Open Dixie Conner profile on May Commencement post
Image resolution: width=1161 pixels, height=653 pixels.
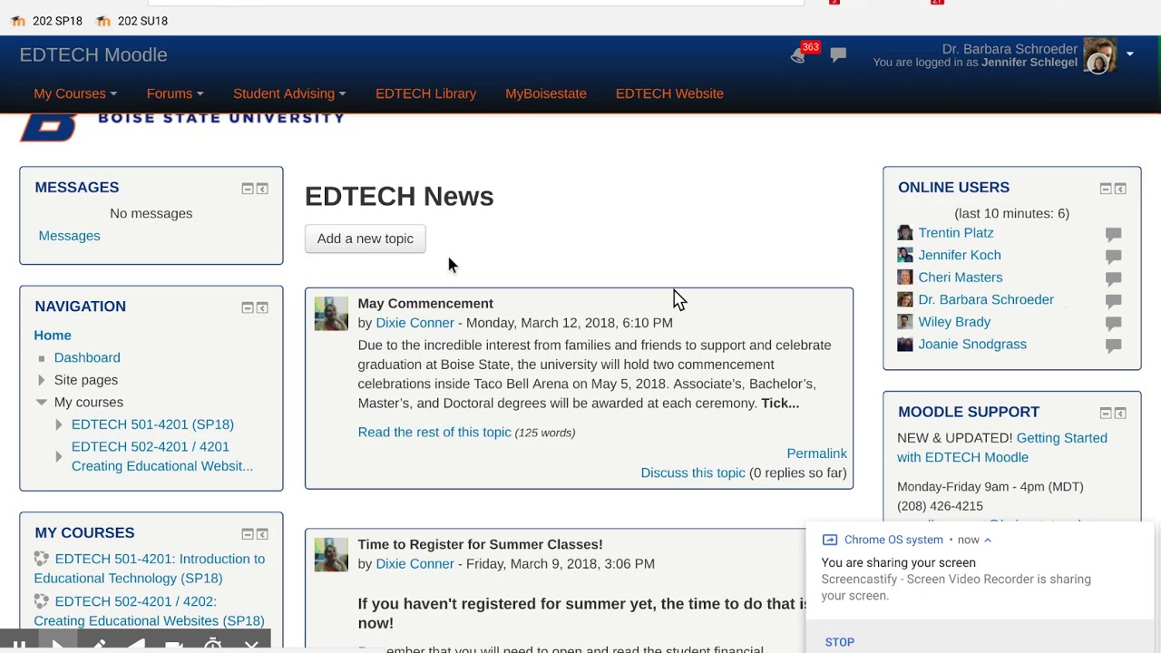tap(415, 323)
